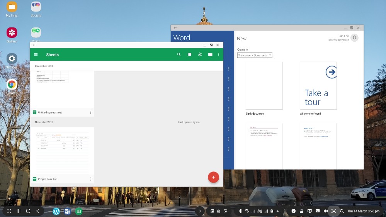Open the Socials folder on desktop

click(x=36, y=9)
